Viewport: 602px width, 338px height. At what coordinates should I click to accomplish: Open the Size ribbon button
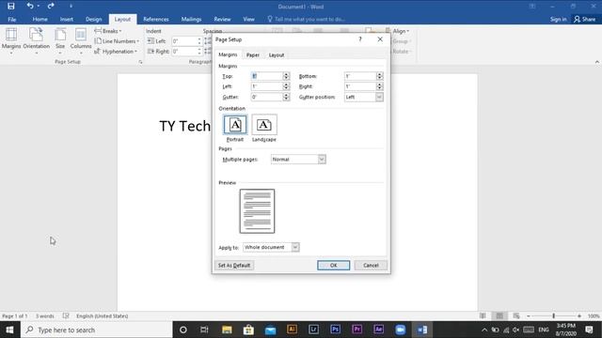[60, 41]
